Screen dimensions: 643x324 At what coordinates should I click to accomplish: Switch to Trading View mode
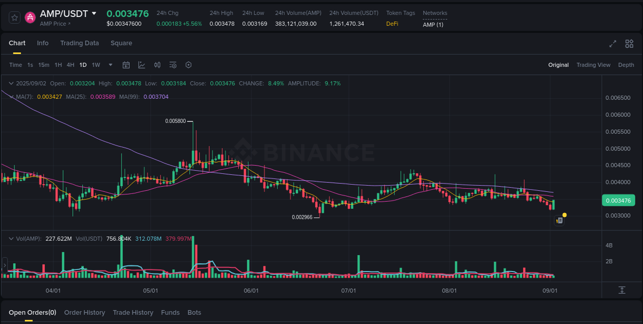594,65
